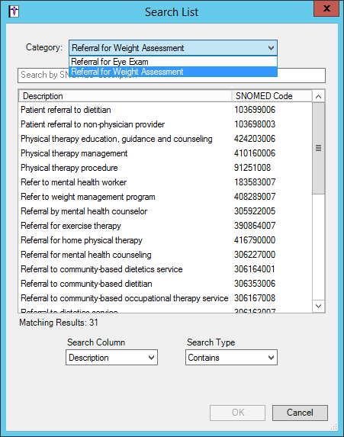The image size is (344, 437).
Task: Select Refer to weight management program row
Action: (x=166, y=197)
